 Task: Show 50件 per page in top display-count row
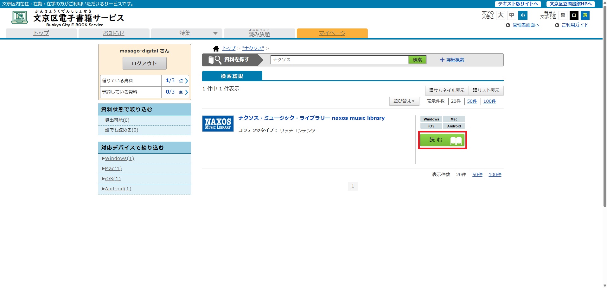tap(472, 101)
